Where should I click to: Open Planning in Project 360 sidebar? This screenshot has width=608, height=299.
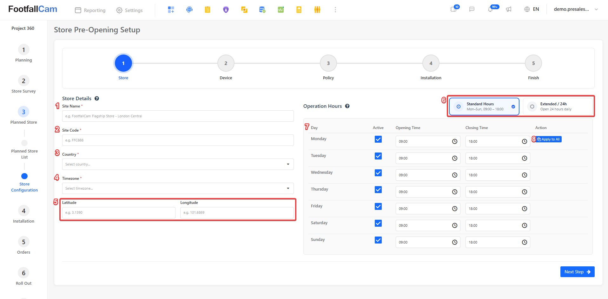23,53
